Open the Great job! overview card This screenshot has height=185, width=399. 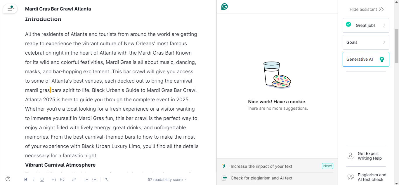366,25
